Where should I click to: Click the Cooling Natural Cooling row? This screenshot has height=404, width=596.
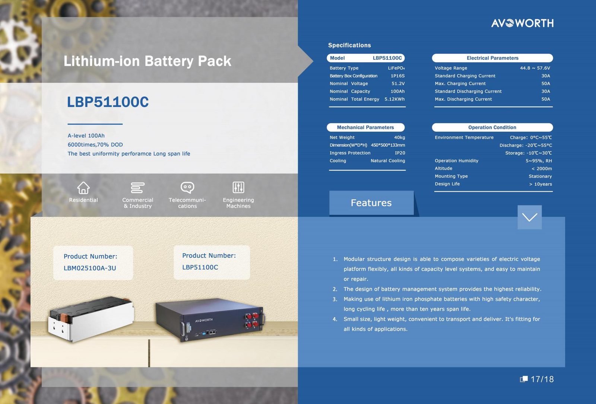pos(367,161)
